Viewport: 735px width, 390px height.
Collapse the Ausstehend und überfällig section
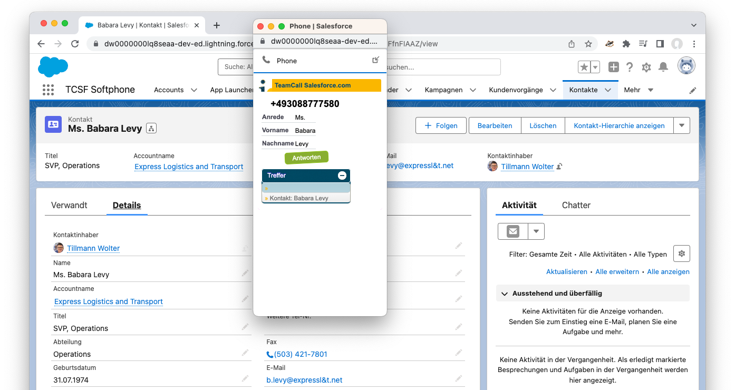click(x=505, y=294)
